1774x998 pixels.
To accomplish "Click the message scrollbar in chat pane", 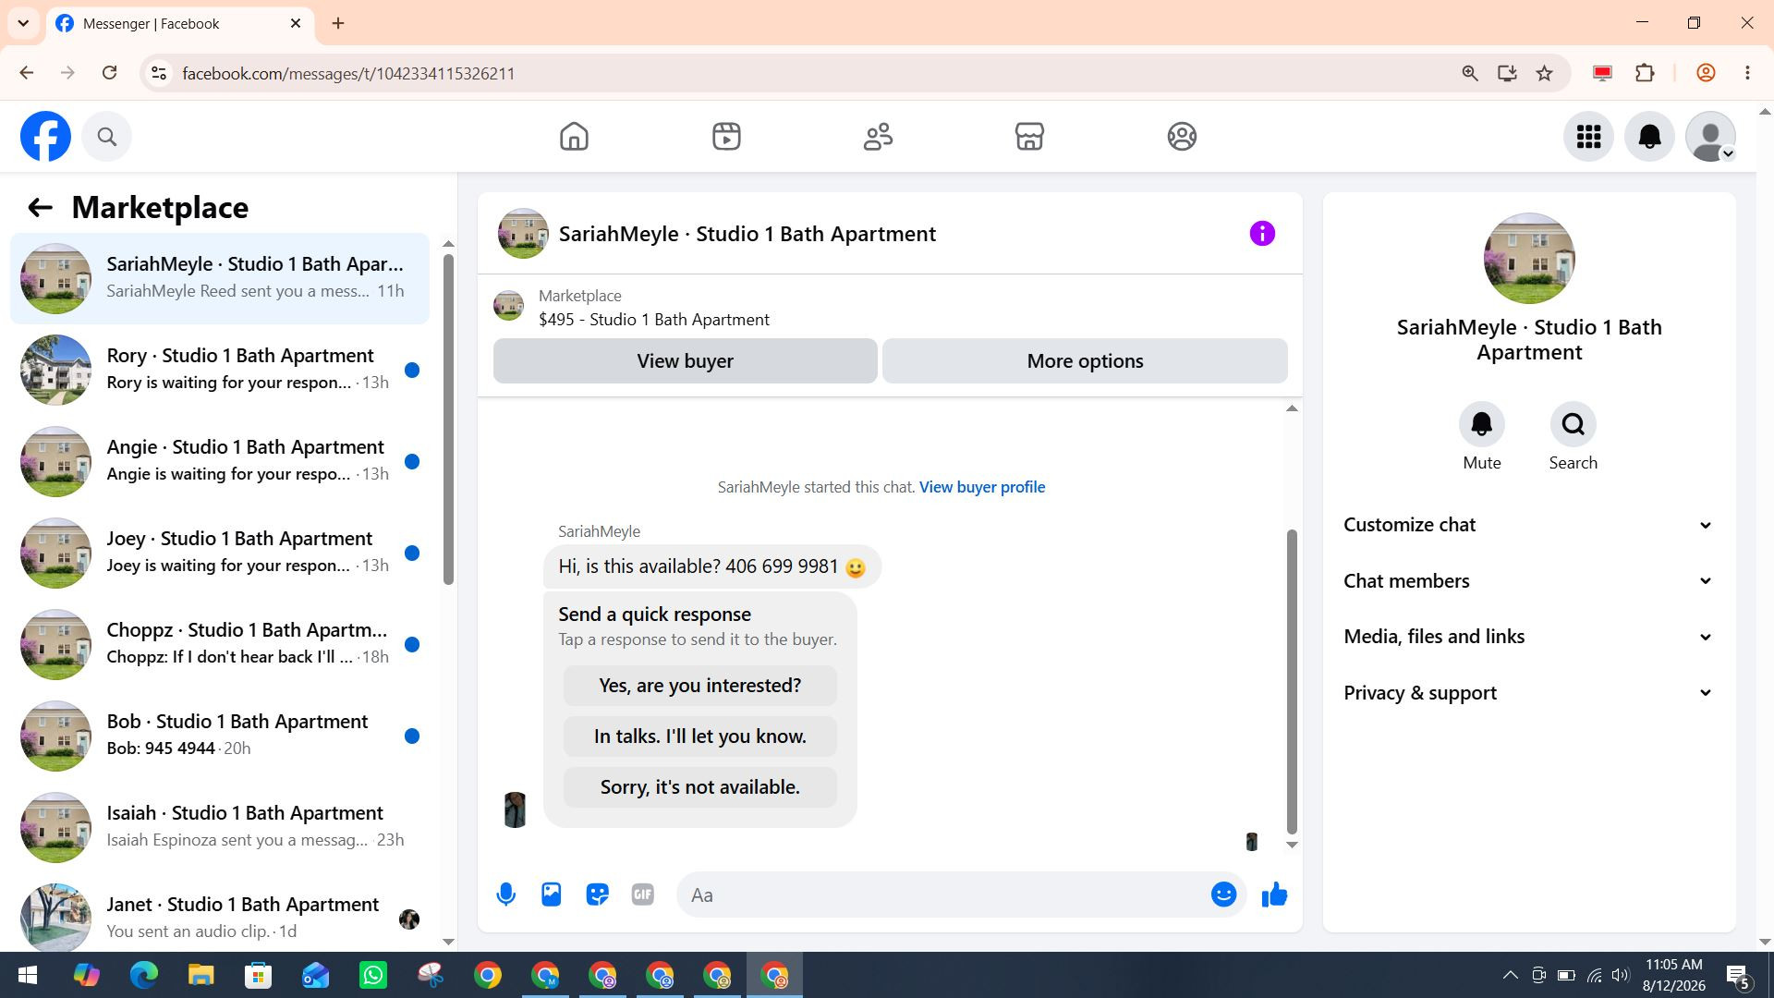I will (x=1292, y=681).
